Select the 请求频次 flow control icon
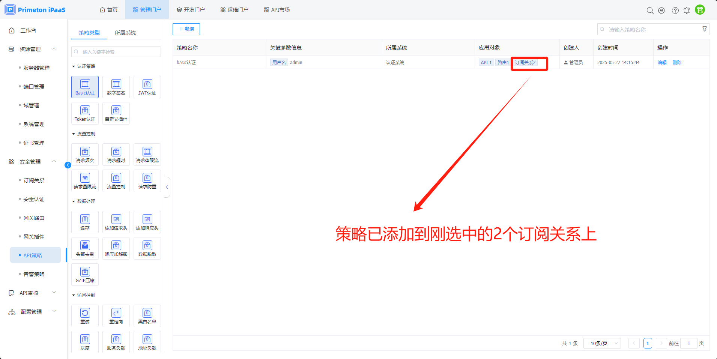 pyautogui.click(x=85, y=155)
